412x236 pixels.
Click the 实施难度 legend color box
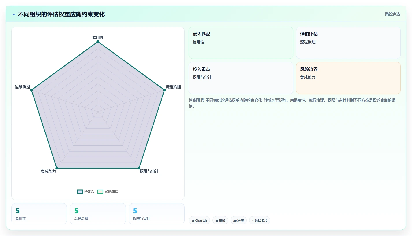[x=100, y=191]
